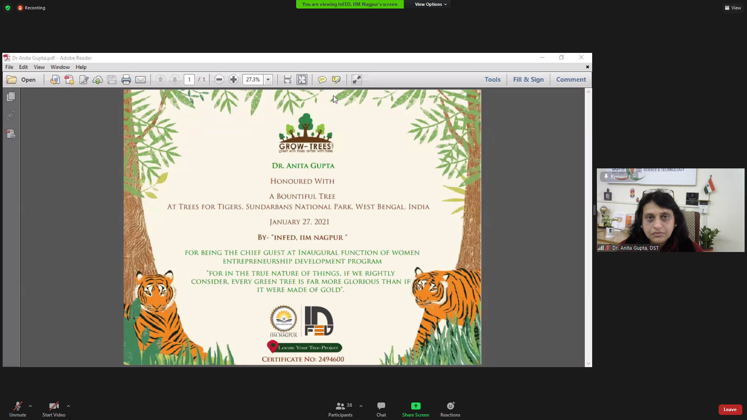Enter Read Mode with the expand icon
The image size is (747, 420).
357,80
